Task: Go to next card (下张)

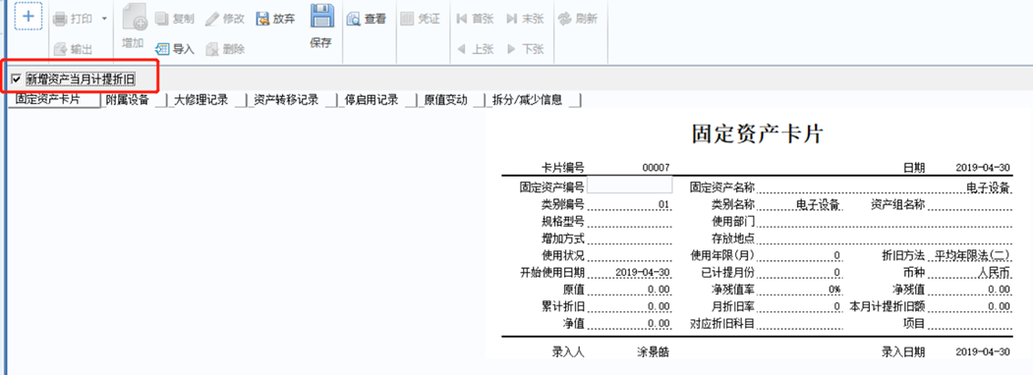Action: (525, 49)
